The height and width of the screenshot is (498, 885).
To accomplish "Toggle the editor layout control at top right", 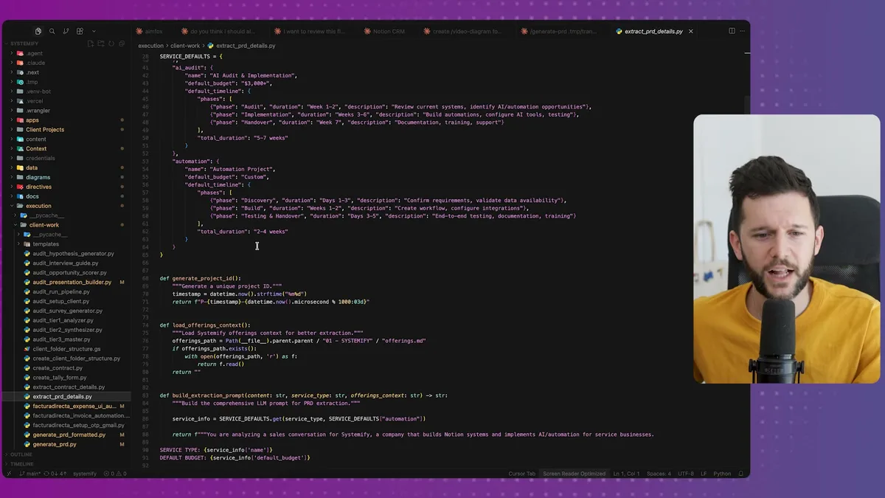I will (742, 30).
